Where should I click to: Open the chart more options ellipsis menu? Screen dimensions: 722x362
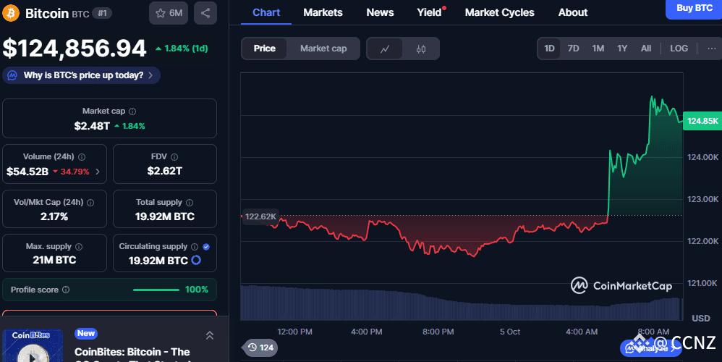click(x=711, y=49)
